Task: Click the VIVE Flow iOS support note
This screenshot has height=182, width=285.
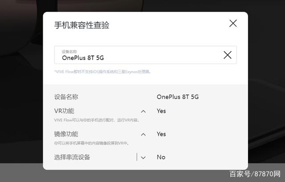Action: [x=102, y=72]
